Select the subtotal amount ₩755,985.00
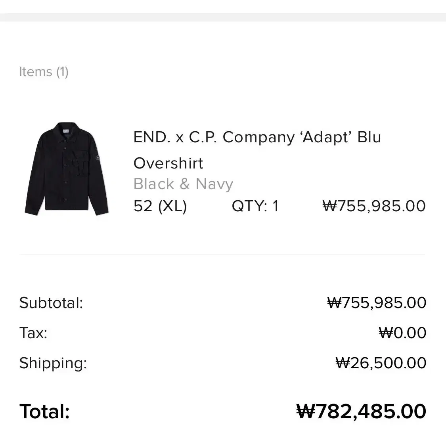The height and width of the screenshot is (446, 446). pyautogui.click(x=377, y=302)
